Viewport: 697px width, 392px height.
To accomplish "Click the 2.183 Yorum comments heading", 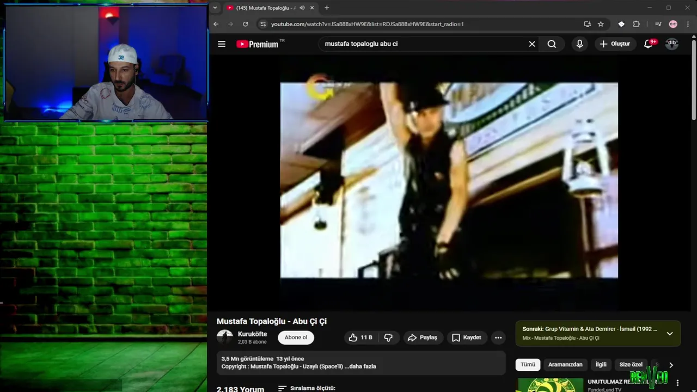I will (x=240, y=389).
